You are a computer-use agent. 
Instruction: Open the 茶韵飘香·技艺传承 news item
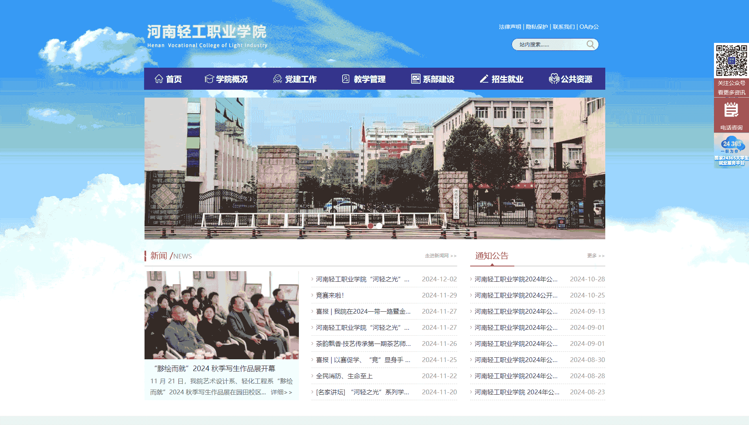pyautogui.click(x=363, y=344)
